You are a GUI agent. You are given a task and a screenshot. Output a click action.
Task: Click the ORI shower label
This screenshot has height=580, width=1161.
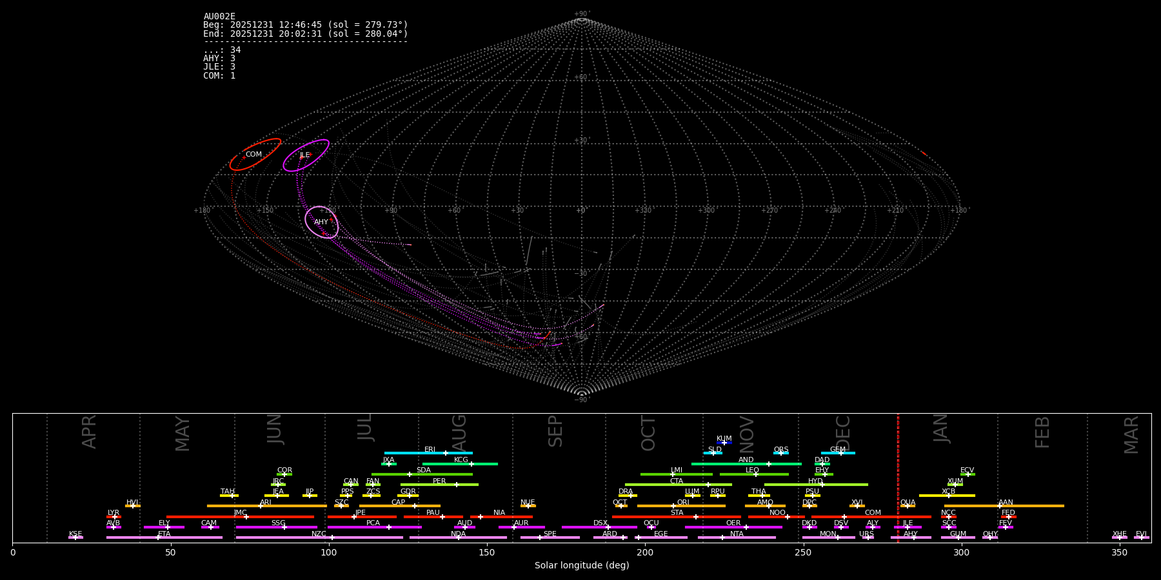point(683,502)
